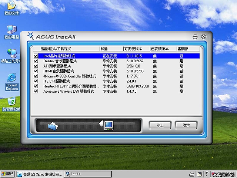
Task: Click the keyboard tray icon in taskbar
Action: (x=192, y=175)
